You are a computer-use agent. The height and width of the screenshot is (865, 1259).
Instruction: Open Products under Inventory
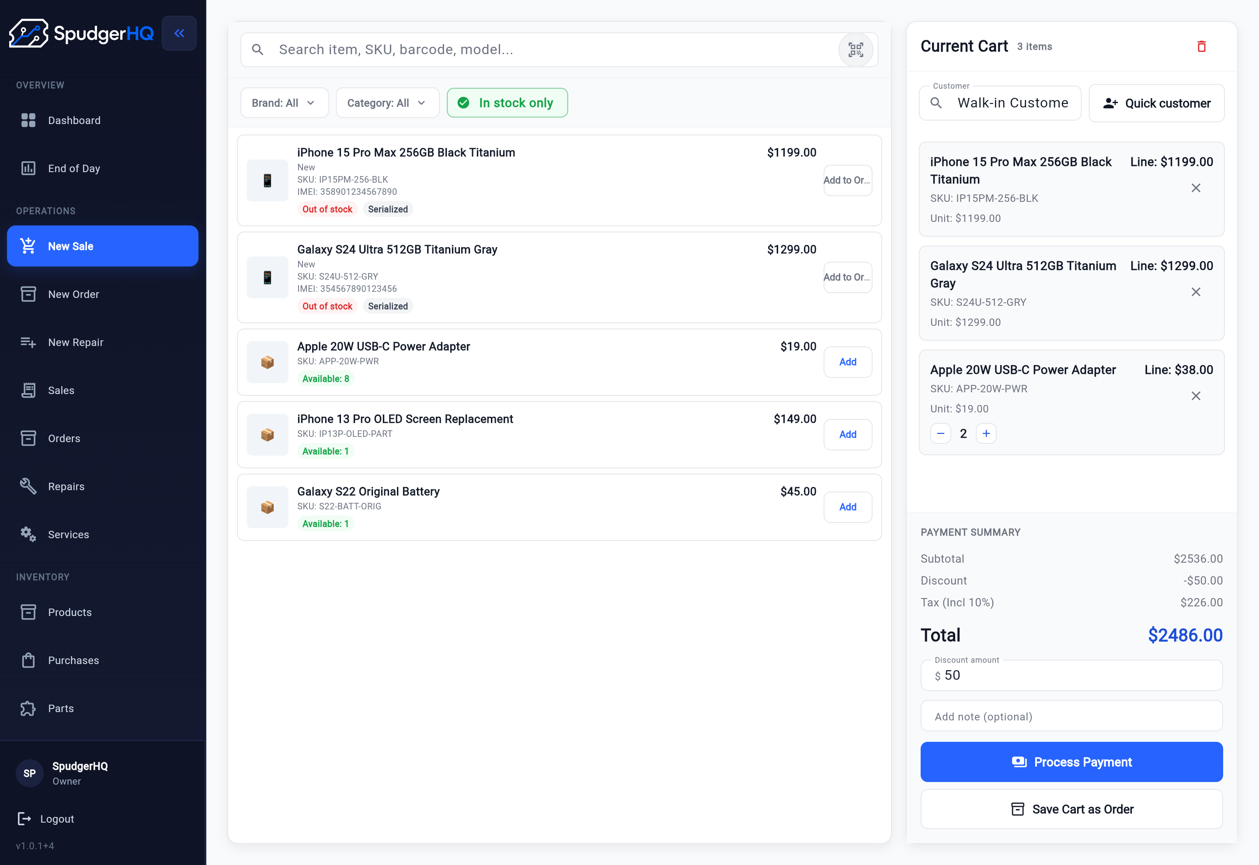coord(102,612)
